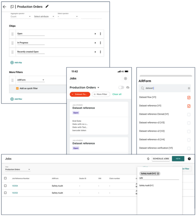Image resolution: width=196 pixels, height=216 pixels.
Task: Click the safe search input in filter popup
Action: tap(159, 178)
